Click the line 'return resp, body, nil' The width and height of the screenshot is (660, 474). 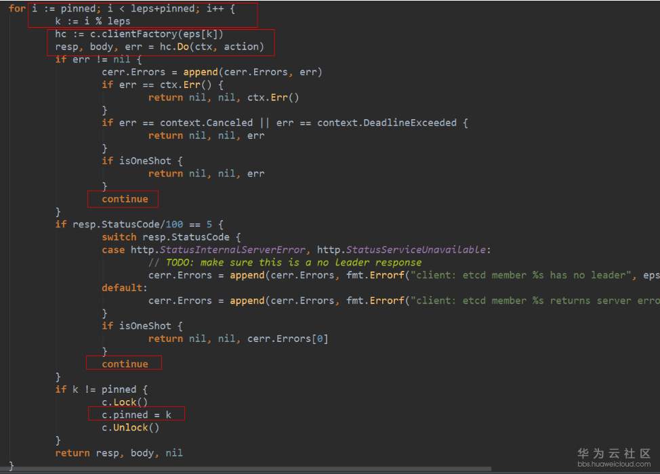click(x=119, y=453)
